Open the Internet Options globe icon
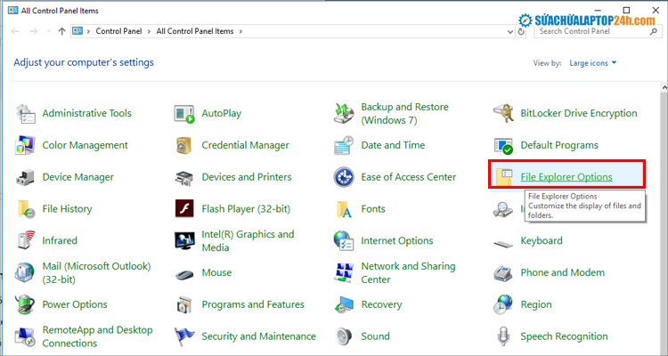 point(344,241)
